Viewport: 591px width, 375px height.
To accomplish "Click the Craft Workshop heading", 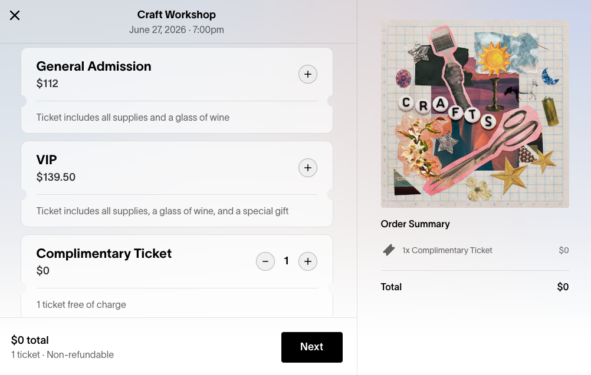I will [176, 15].
